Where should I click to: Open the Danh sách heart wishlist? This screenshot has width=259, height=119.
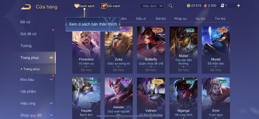(84, 6)
